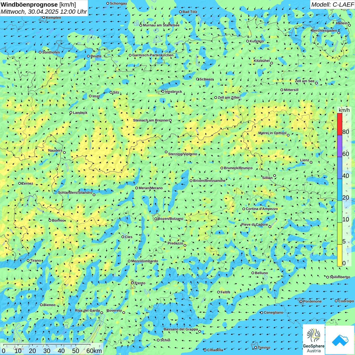This screenshot has width=355, height=355.
Task: Click the km/h legend heading
Action: 344,110
